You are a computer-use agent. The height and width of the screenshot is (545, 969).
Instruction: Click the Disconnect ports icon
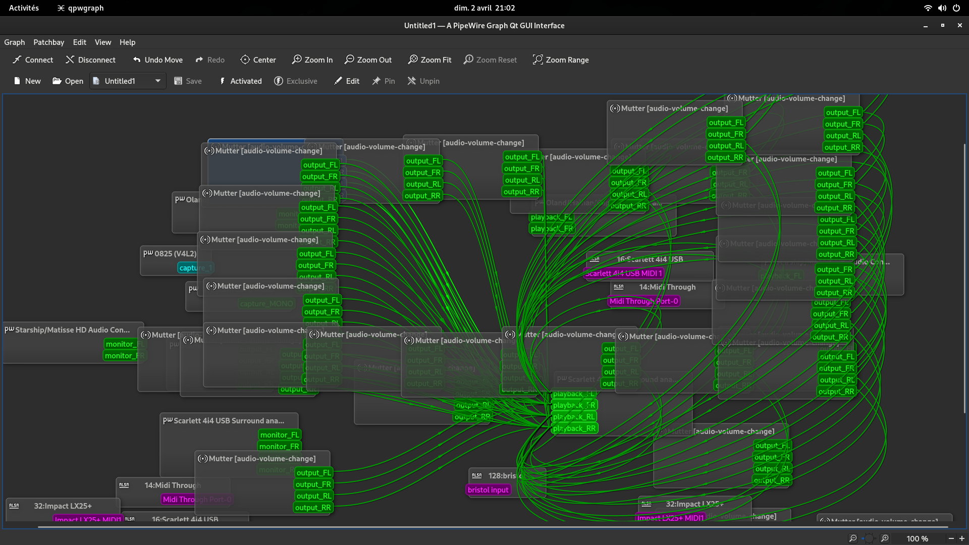click(70, 60)
